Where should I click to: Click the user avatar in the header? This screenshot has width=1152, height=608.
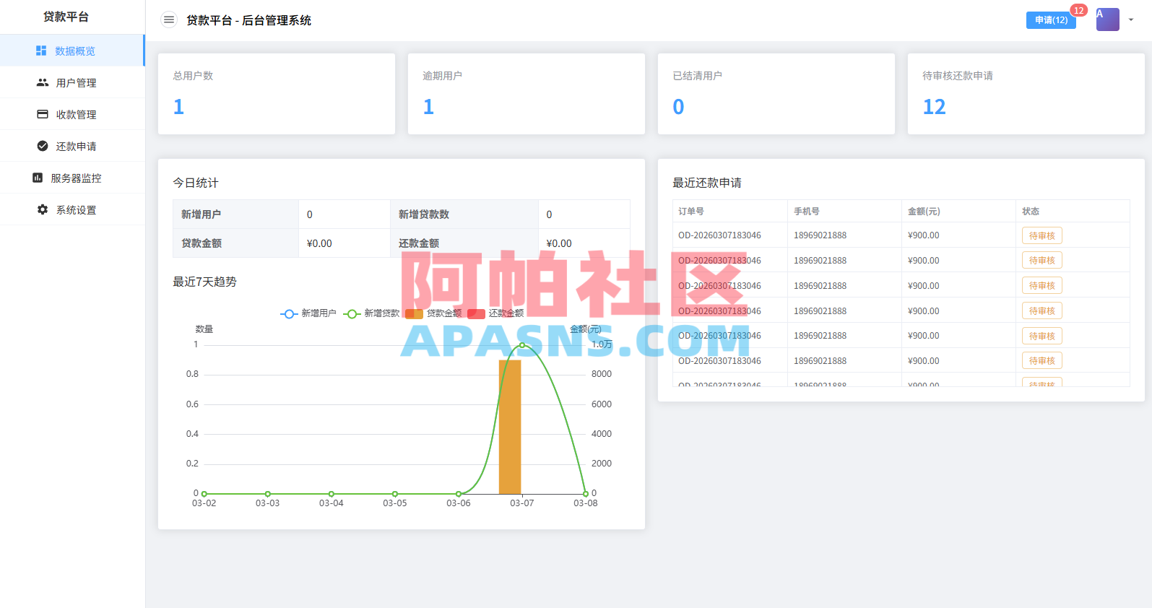coord(1107,19)
